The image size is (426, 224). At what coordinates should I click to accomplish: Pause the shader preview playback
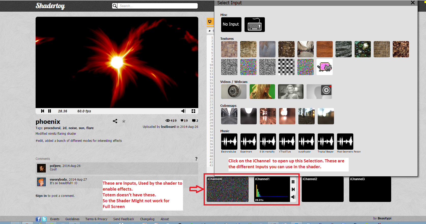point(50,111)
